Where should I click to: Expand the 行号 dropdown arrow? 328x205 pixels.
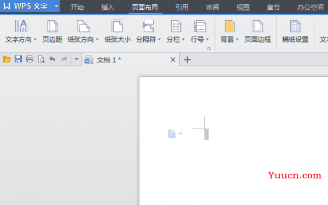(x=207, y=39)
